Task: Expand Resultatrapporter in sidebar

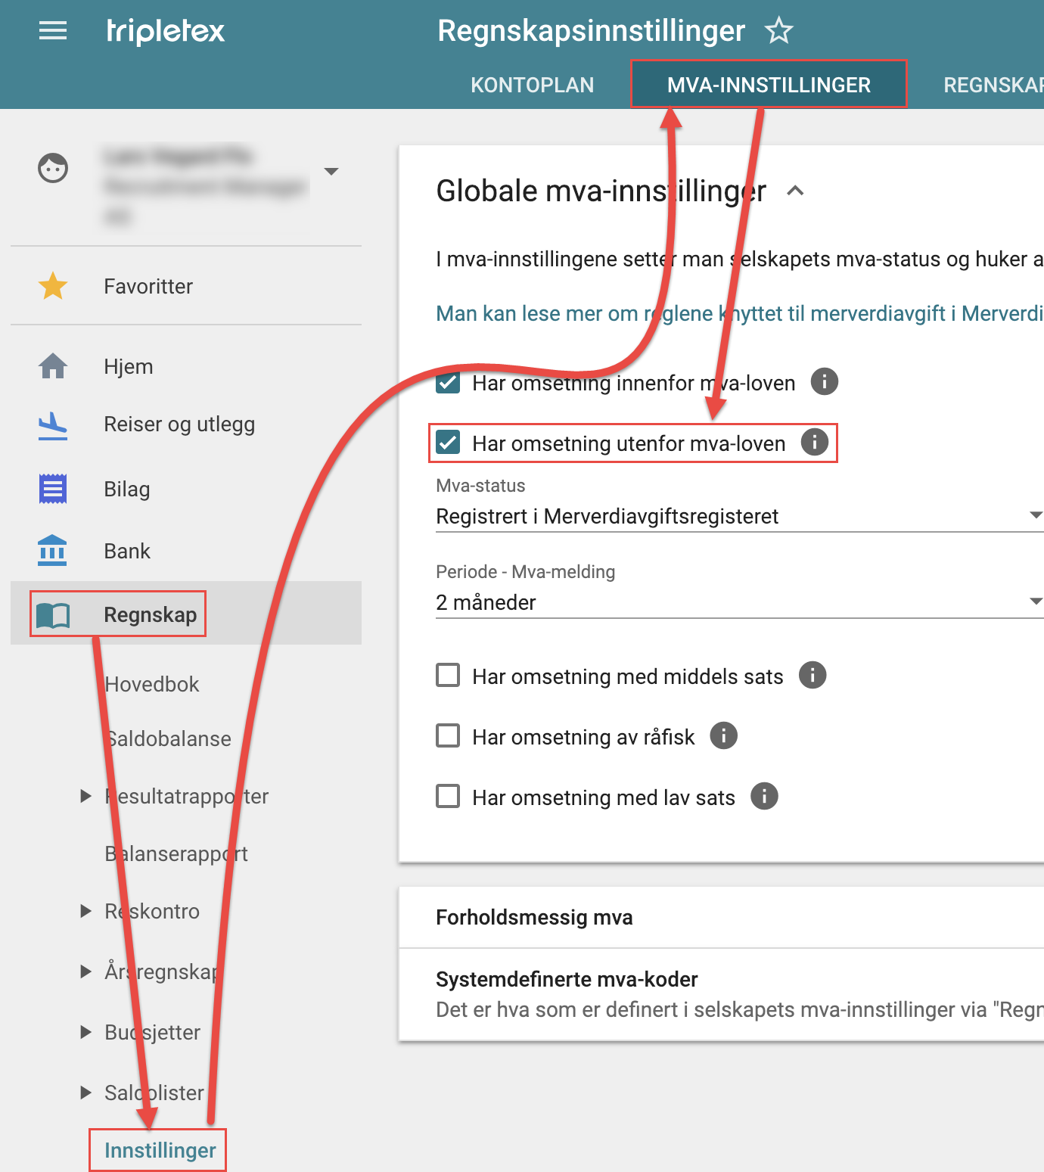Action: 86,796
